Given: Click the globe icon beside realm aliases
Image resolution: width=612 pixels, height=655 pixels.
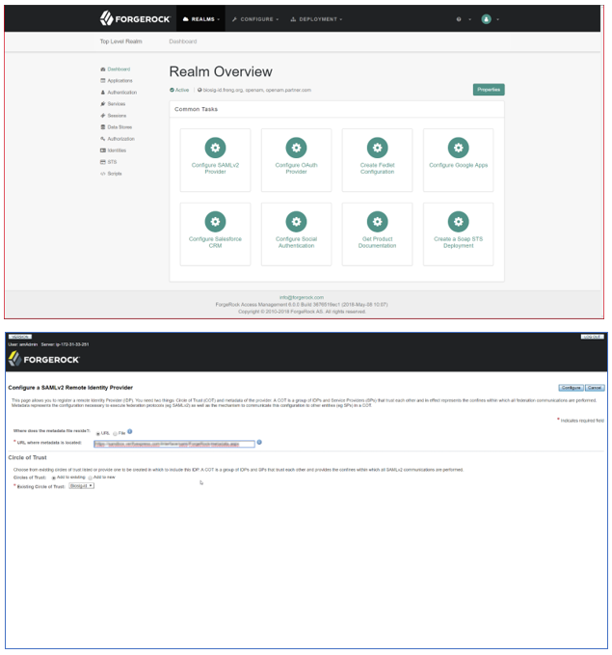Looking at the screenshot, I should pos(200,90).
